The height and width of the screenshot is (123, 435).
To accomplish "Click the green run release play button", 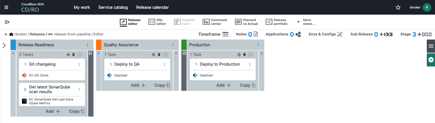I will click(431, 60).
